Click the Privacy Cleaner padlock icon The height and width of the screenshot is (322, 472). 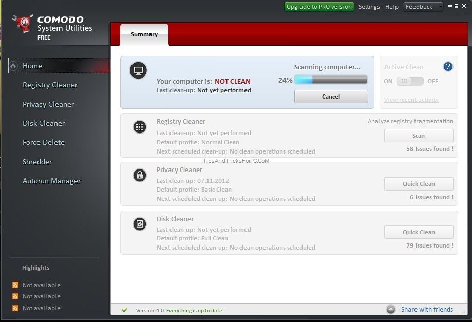[140, 175]
